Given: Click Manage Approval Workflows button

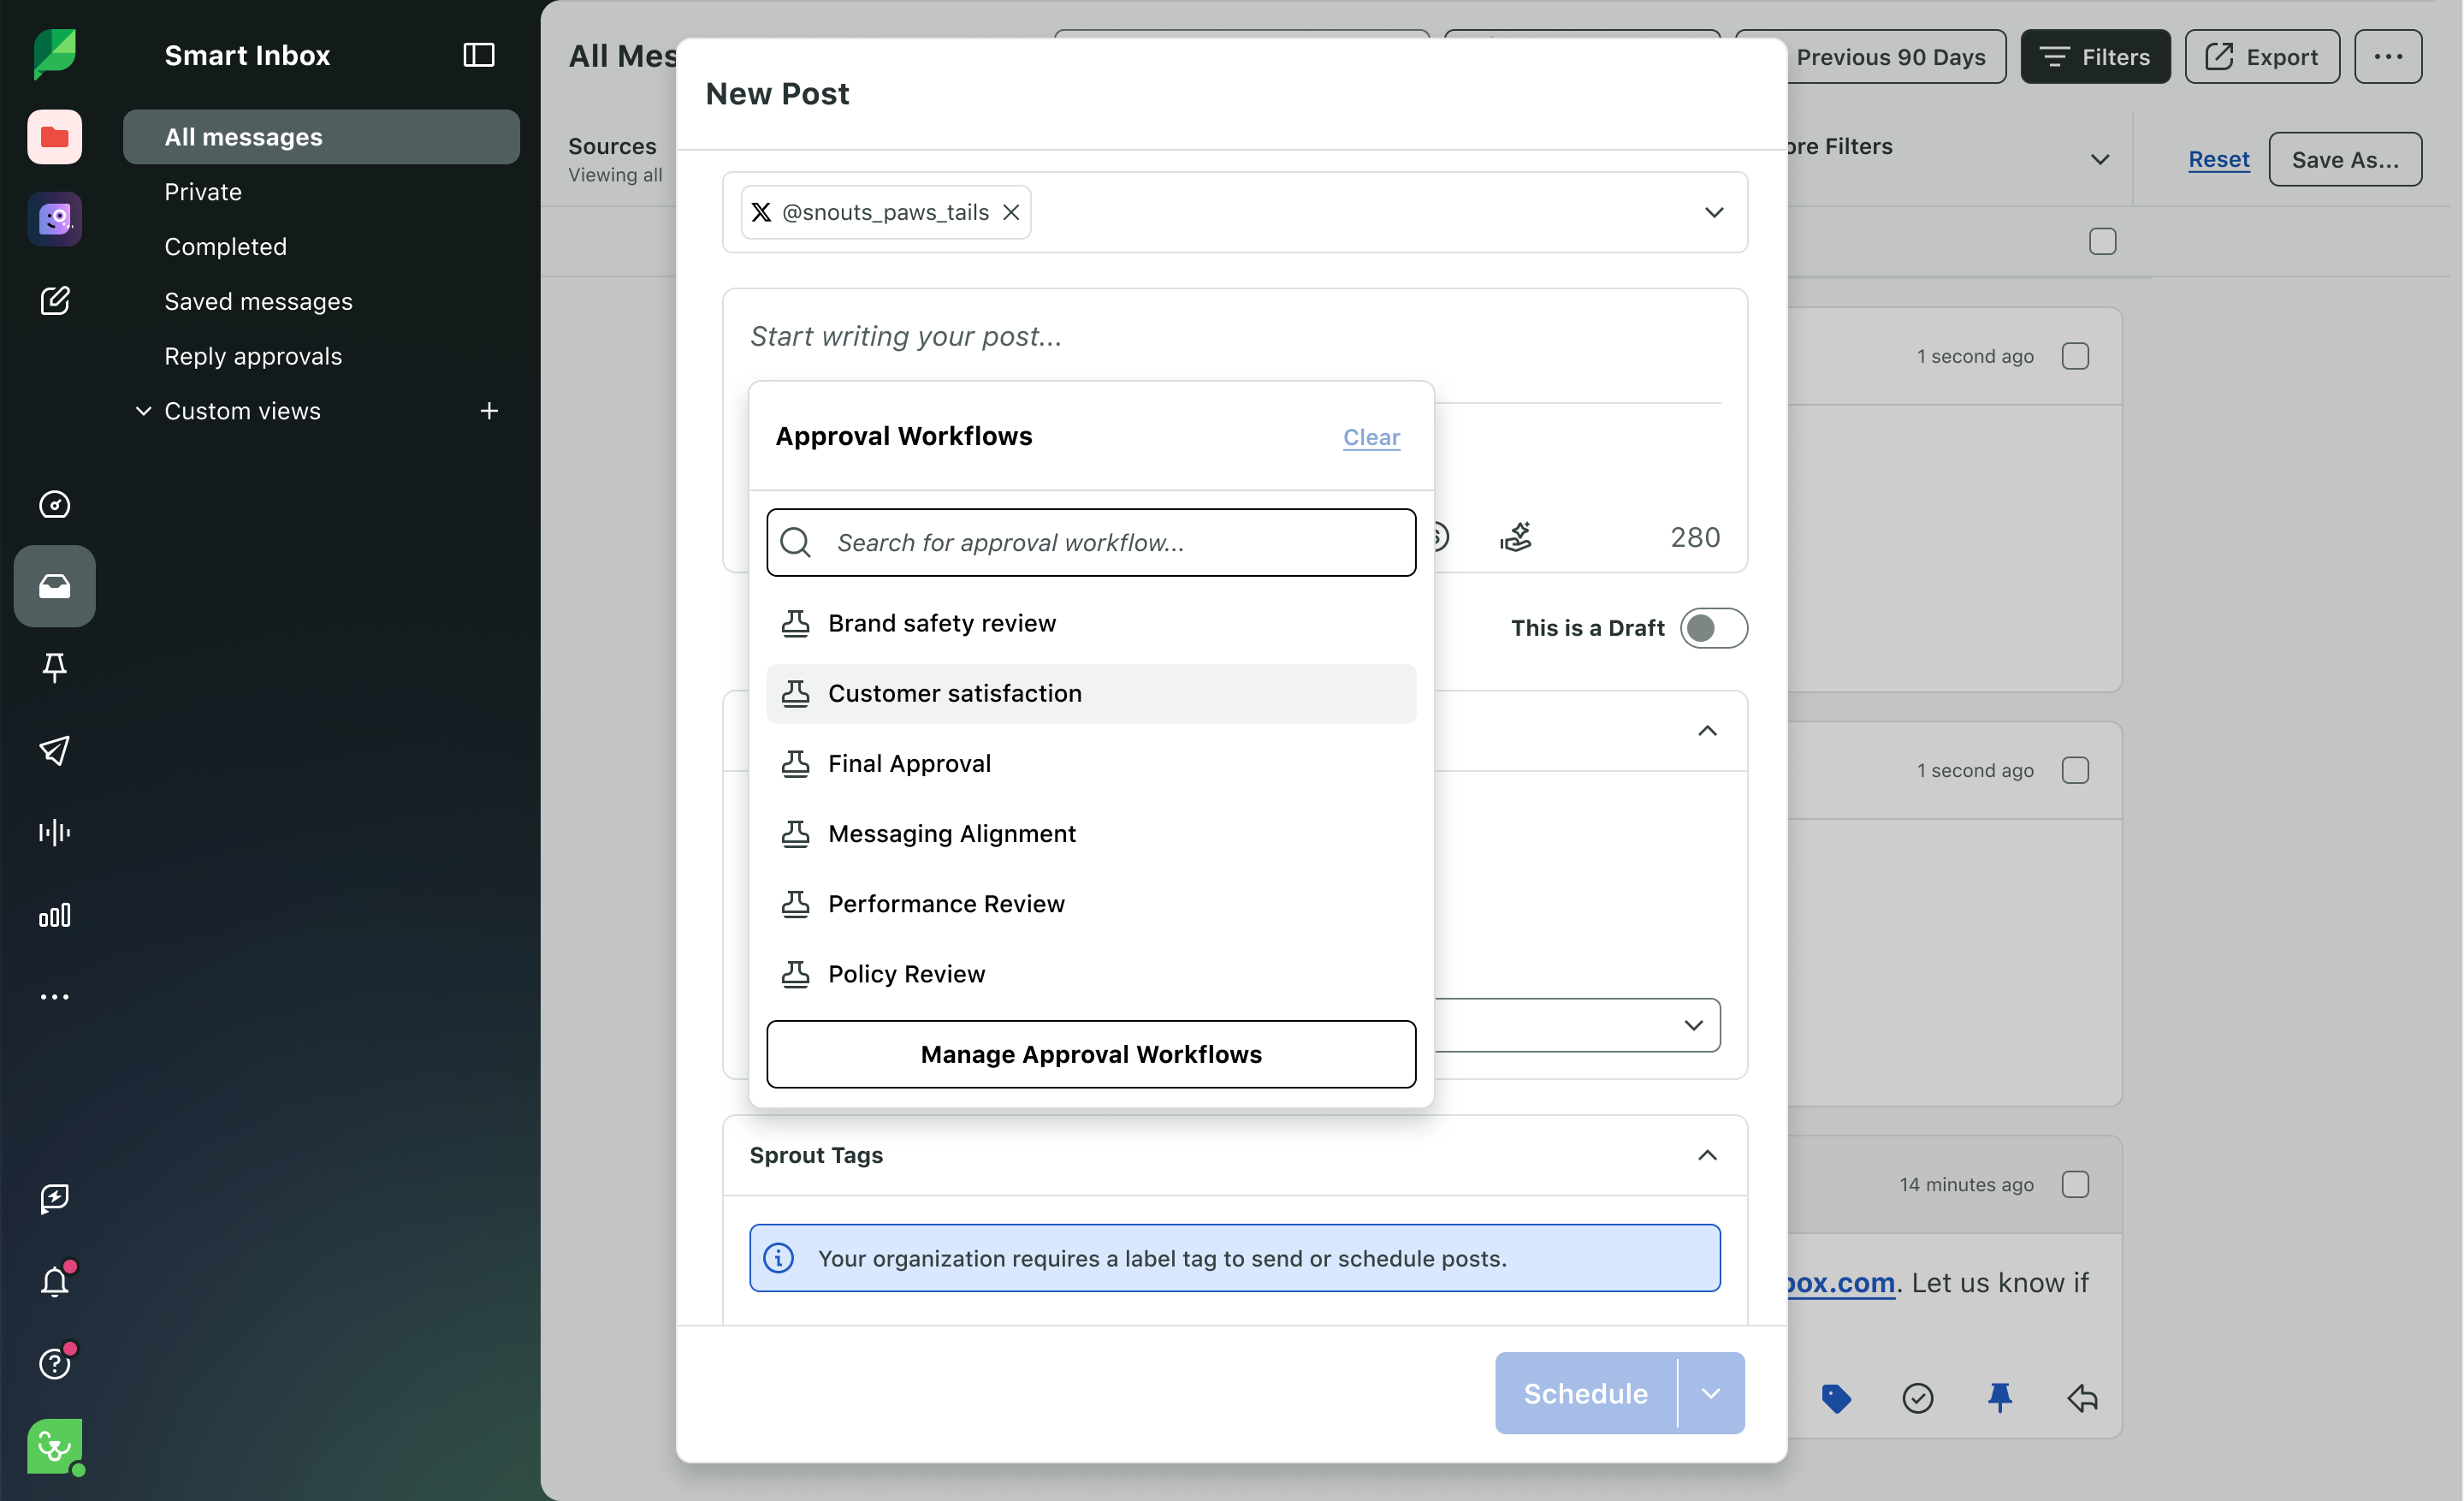Looking at the screenshot, I should click(1090, 1054).
